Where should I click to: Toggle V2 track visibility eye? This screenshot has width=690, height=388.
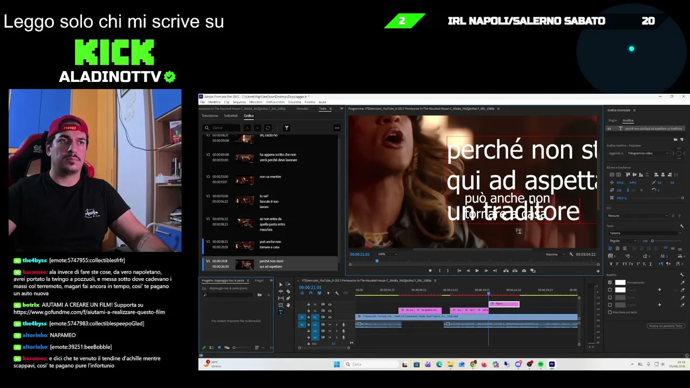click(330, 311)
